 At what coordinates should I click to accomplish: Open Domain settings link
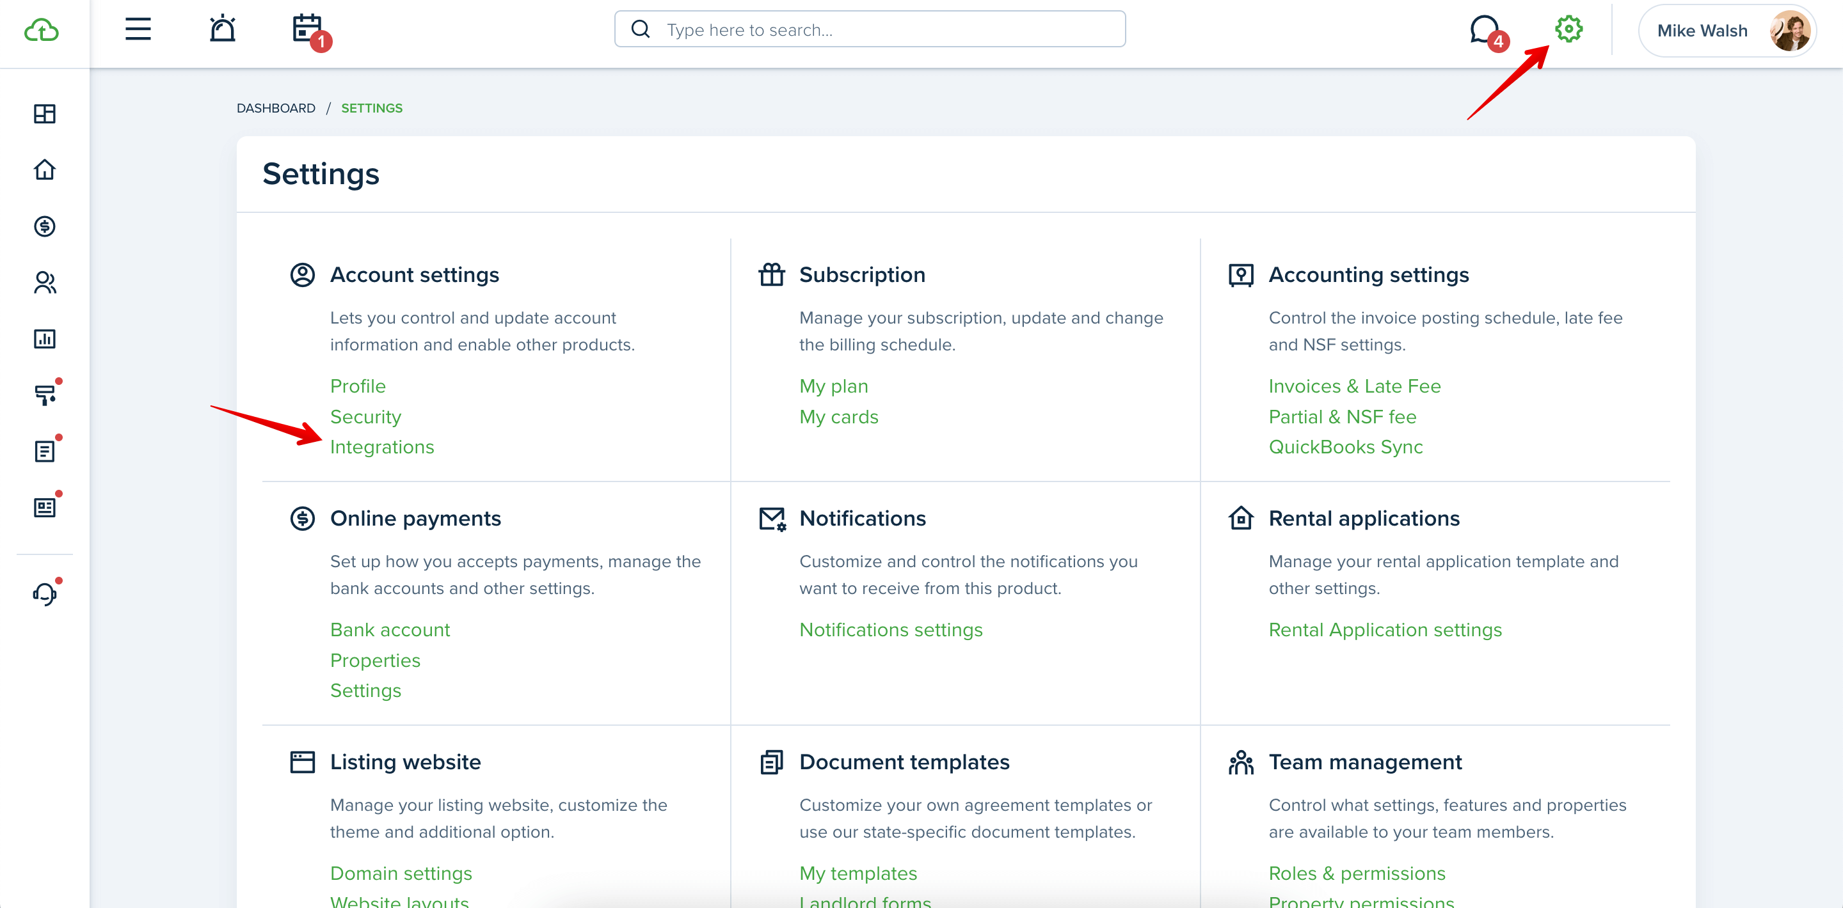(x=401, y=873)
